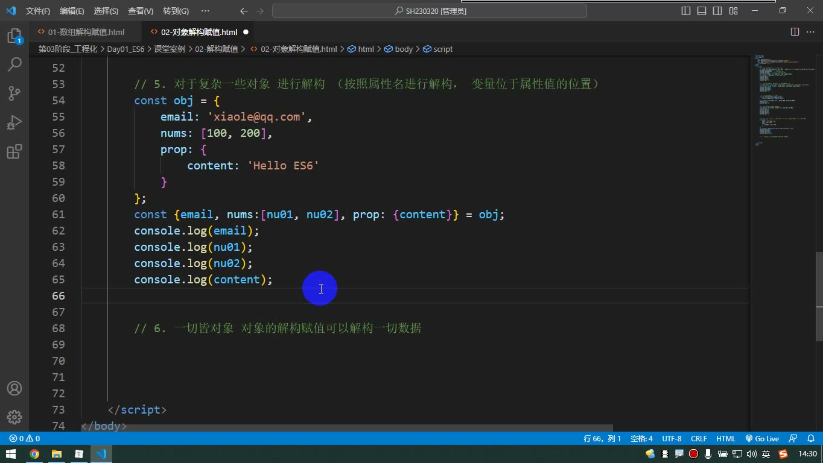The image size is (823, 463).
Task: Open the 编辑(E) menu
Action: 72,11
